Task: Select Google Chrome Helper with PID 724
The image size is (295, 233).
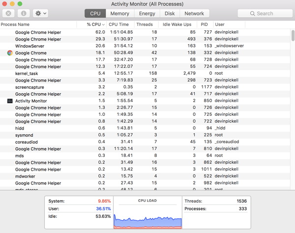Action: [145, 66]
